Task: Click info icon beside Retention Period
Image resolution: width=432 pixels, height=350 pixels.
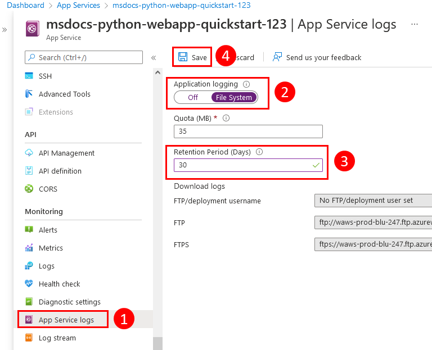Action: 259,152
